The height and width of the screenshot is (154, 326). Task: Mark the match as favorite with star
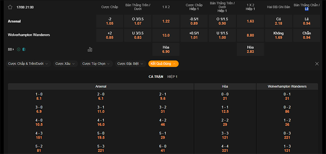coord(10,7)
